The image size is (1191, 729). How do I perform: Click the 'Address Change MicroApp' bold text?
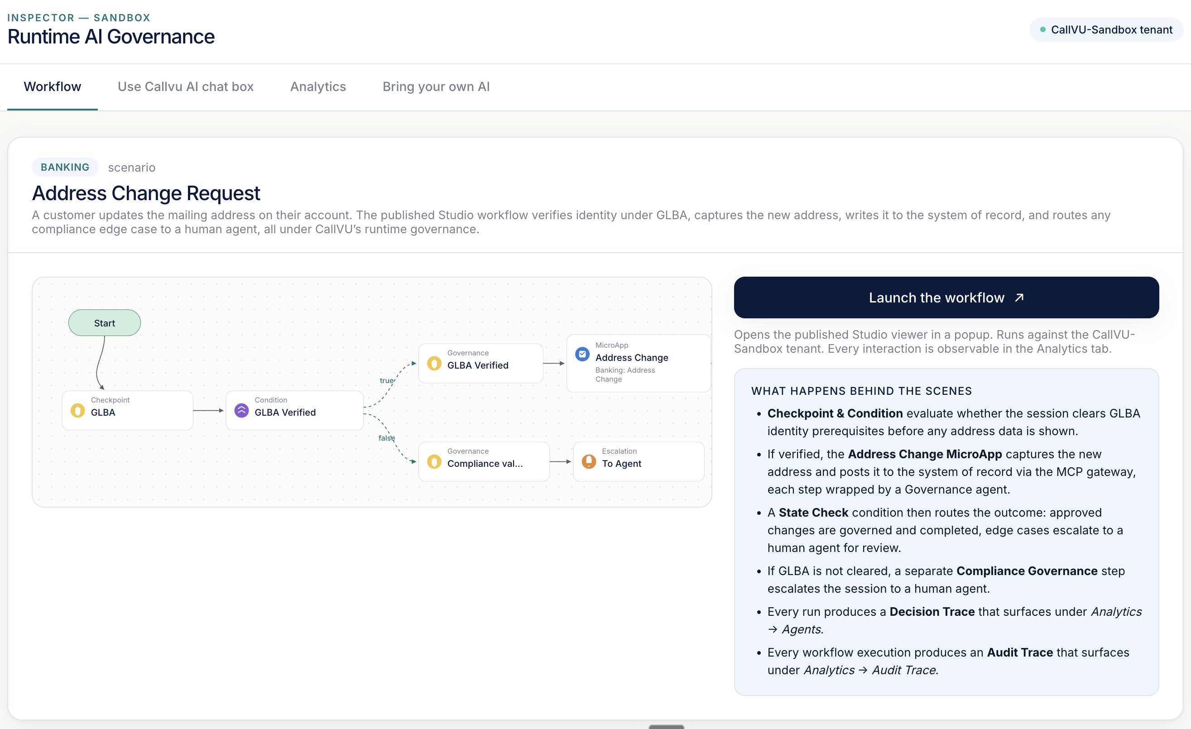pos(925,454)
